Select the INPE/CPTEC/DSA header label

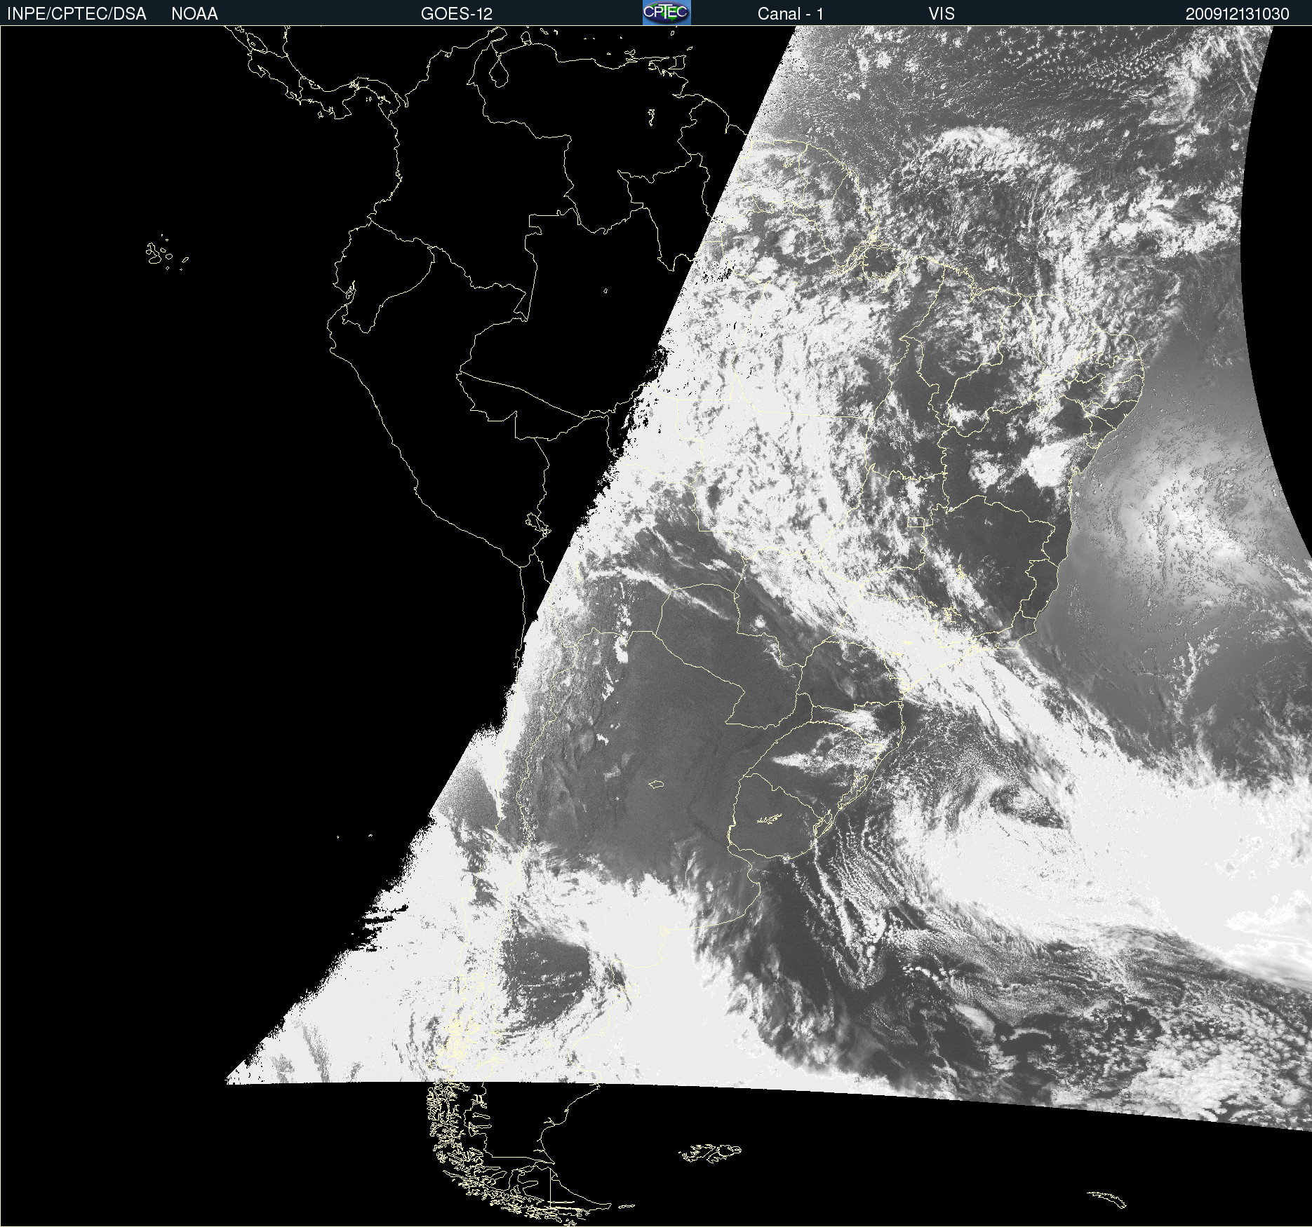pos(76,14)
